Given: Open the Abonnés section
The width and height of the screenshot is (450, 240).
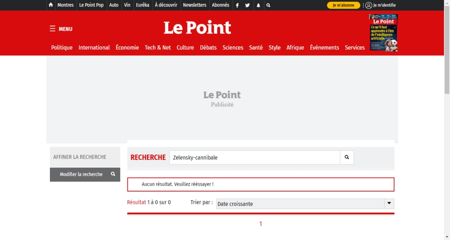Looking at the screenshot, I should [220, 5].
